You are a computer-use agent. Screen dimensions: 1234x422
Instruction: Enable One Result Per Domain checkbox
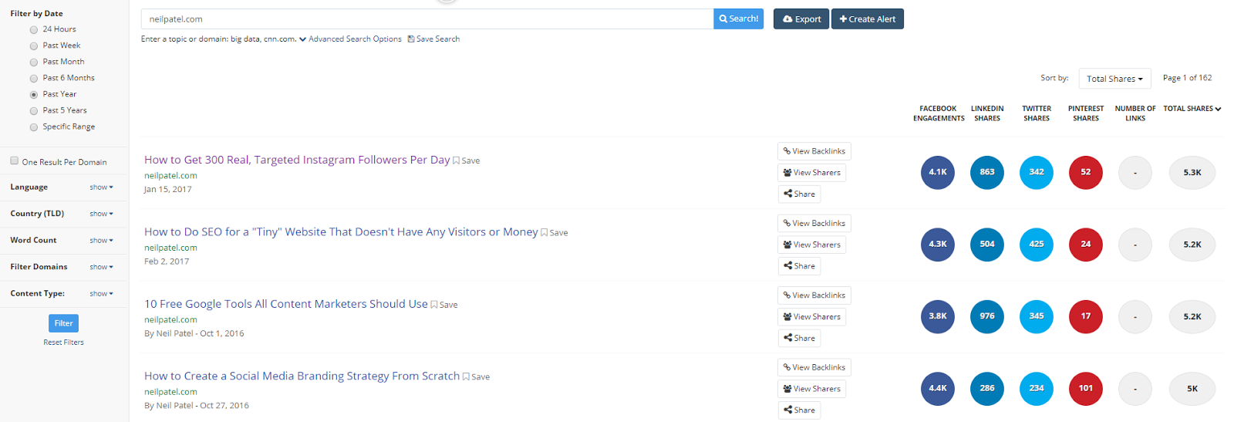pyautogui.click(x=14, y=160)
